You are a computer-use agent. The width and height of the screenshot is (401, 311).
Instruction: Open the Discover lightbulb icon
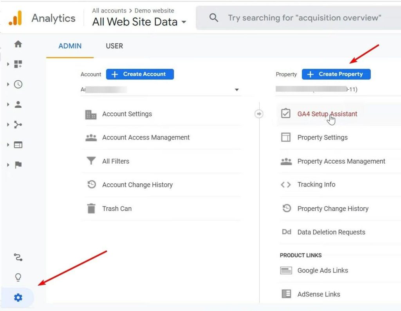pos(18,278)
